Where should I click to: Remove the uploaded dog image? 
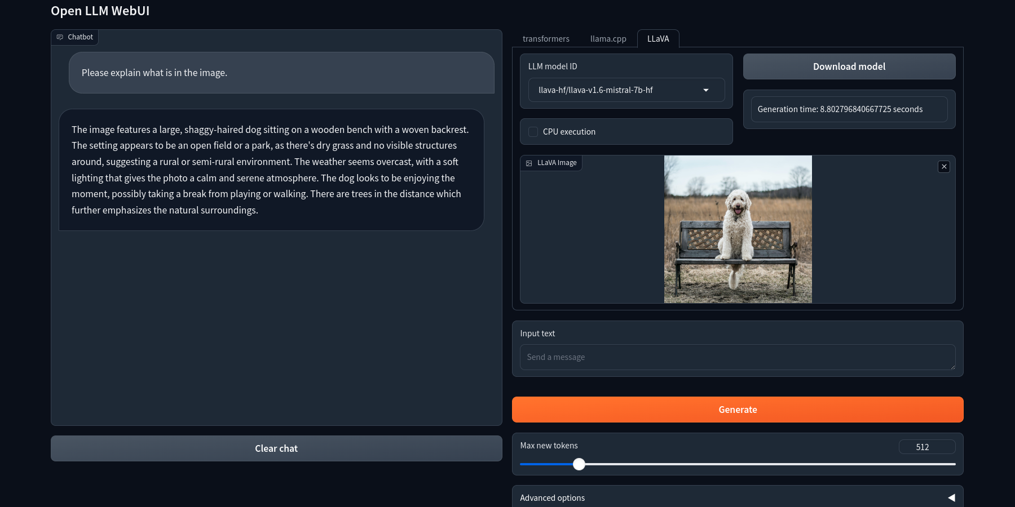tap(943, 167)
